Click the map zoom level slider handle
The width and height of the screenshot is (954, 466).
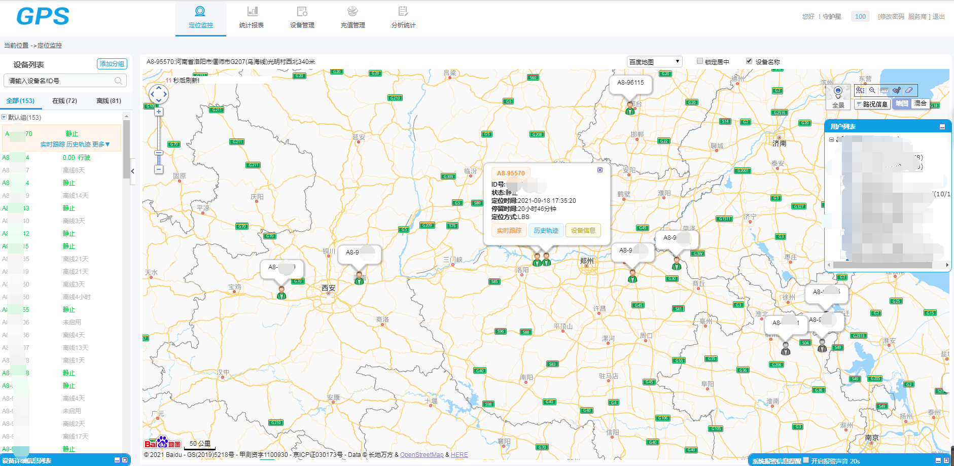[159, 153]
